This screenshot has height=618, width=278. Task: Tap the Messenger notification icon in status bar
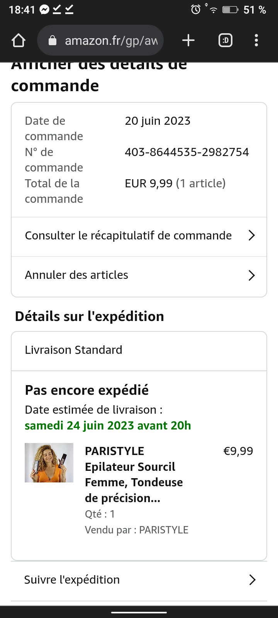(x=45, y=10)
